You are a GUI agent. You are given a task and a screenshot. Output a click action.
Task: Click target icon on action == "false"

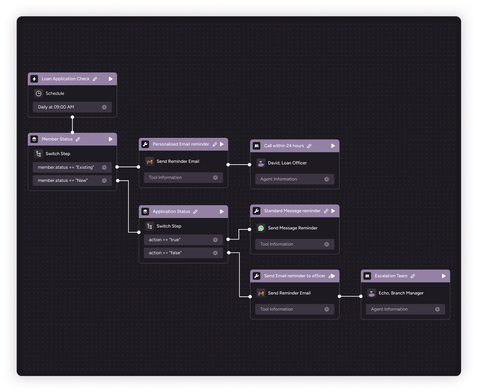215,253
